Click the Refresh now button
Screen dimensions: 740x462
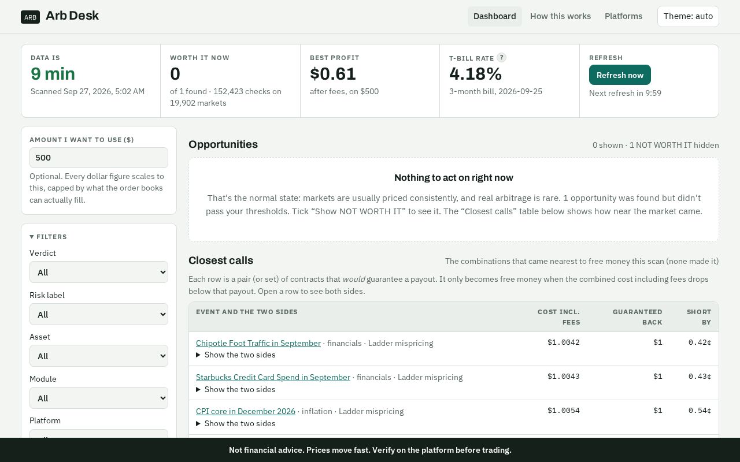coord(620,75)
